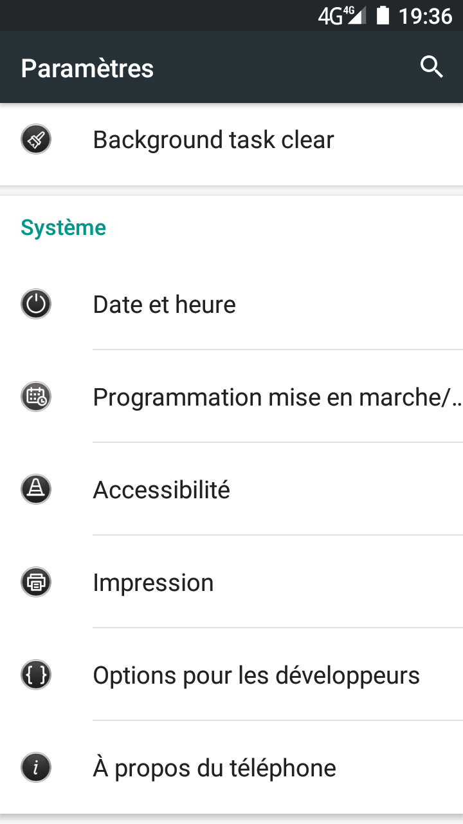Image resolution: width=463 pixels, height=824 pixels.
Task: Tap the calendar clock scheduling icon
Action: pos(36,397)
